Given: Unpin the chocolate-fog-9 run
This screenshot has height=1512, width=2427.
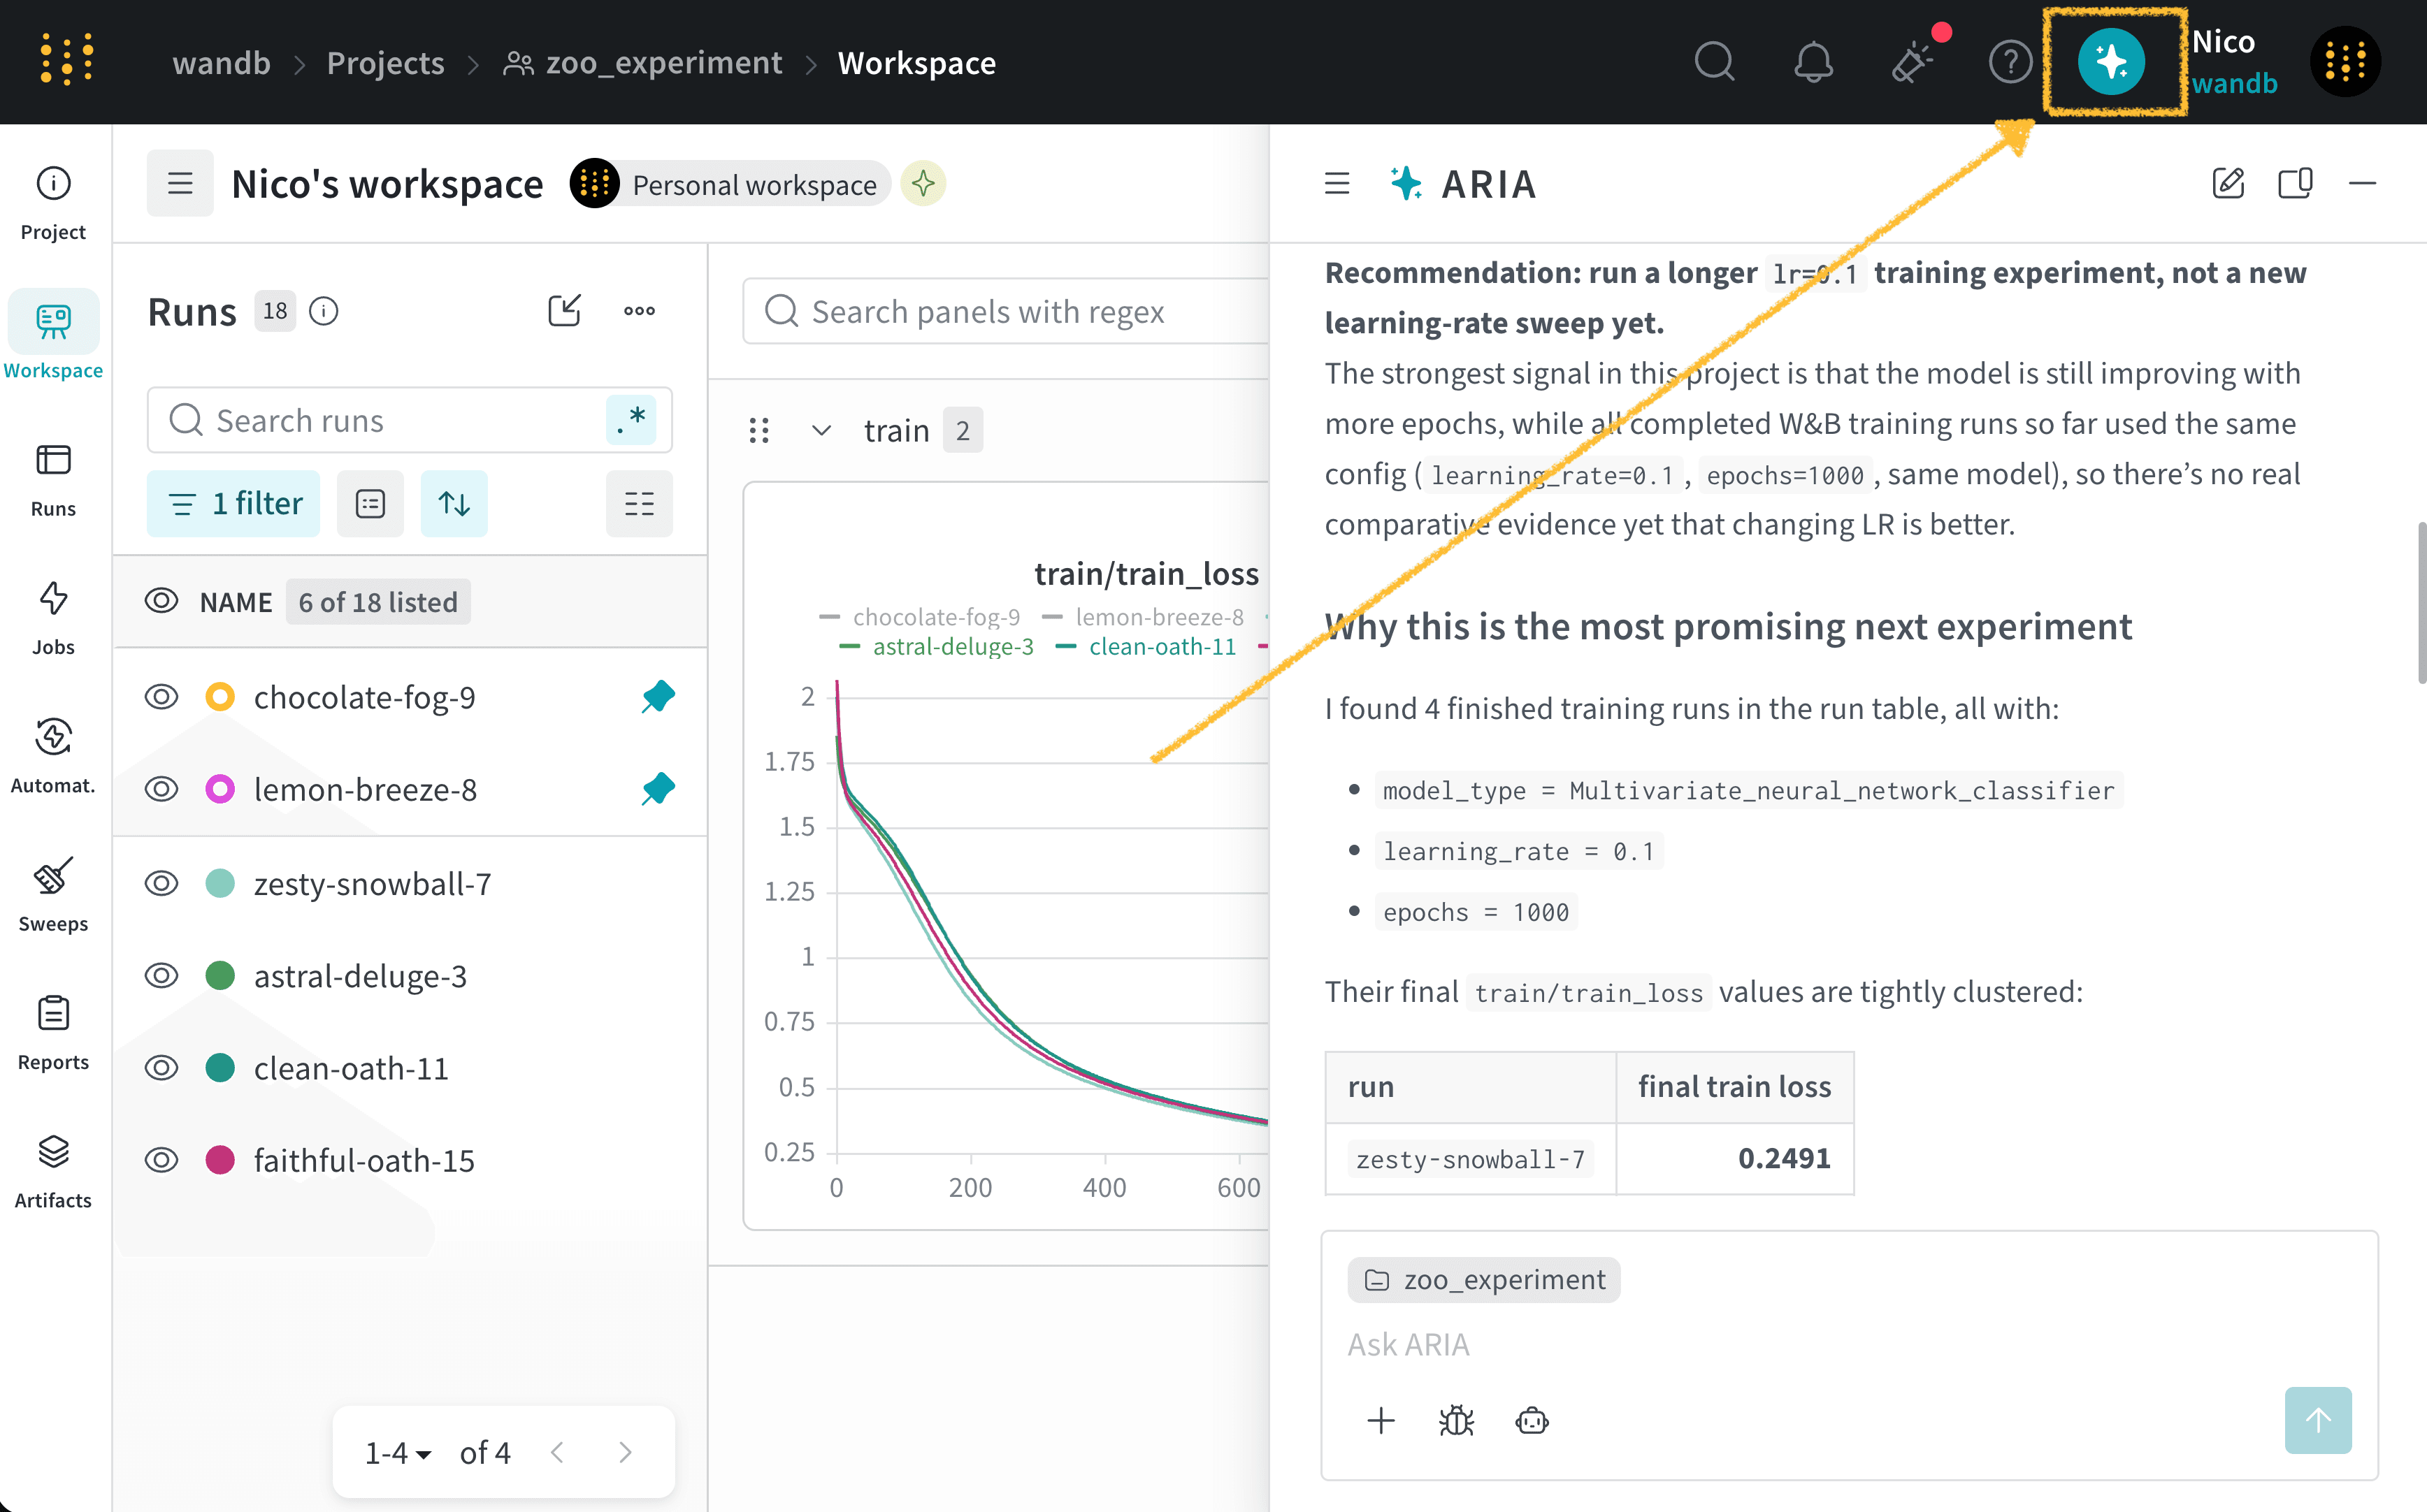Looking at the screenshot, I should (x=658, y=696).
